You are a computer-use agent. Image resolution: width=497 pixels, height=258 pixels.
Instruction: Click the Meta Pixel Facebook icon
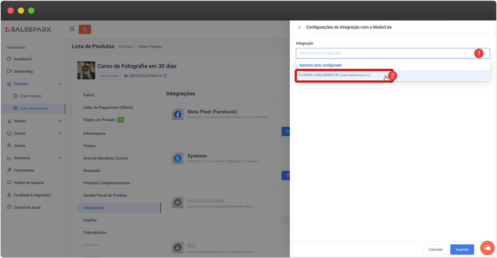(178, 114)
